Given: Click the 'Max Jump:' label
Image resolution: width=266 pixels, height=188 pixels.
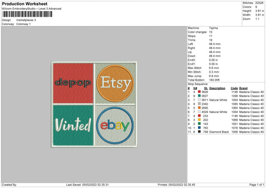Looking at the screenshot, I should 195,76.
